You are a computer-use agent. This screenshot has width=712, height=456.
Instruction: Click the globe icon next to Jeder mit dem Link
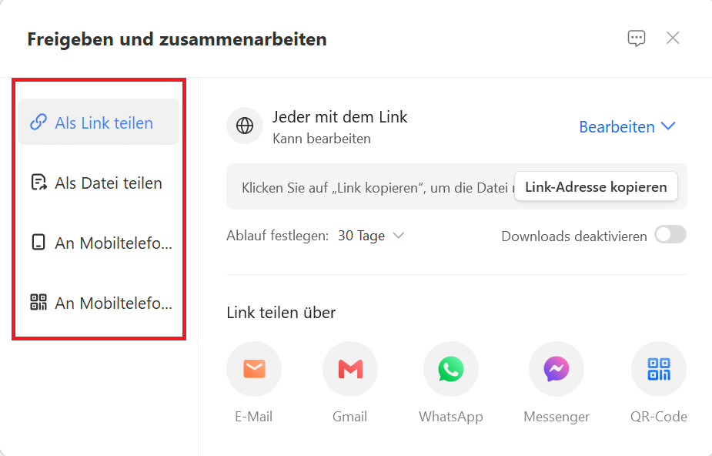(244, 126)
